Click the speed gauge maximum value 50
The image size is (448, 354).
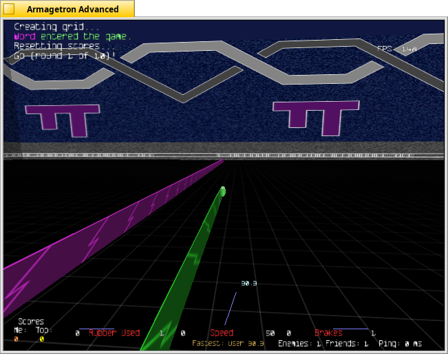[270, 333]
